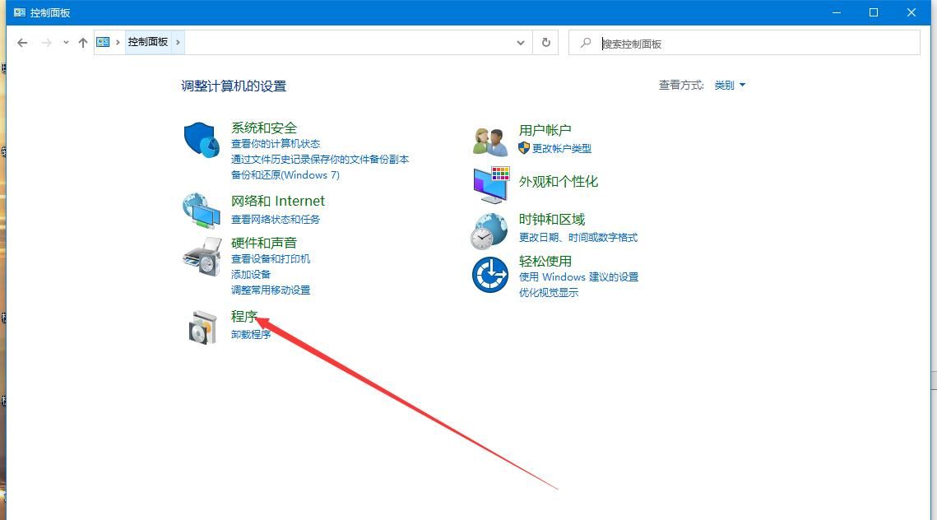Image resolution: width=937 pixels, height=520 pixels.
Task: Click the search magnifier icon
Action: click(586, 43)
